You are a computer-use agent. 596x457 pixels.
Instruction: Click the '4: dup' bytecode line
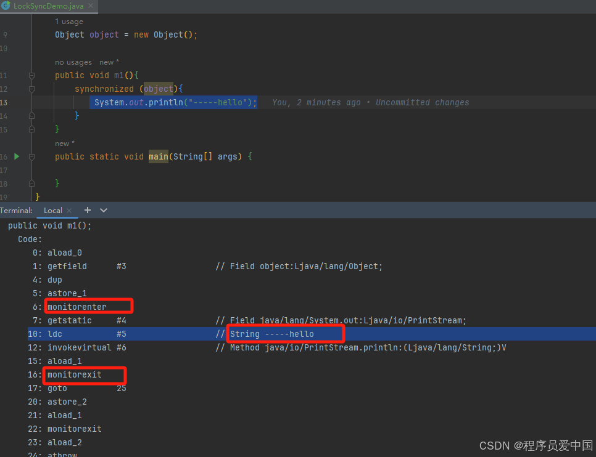click(48, 280)
